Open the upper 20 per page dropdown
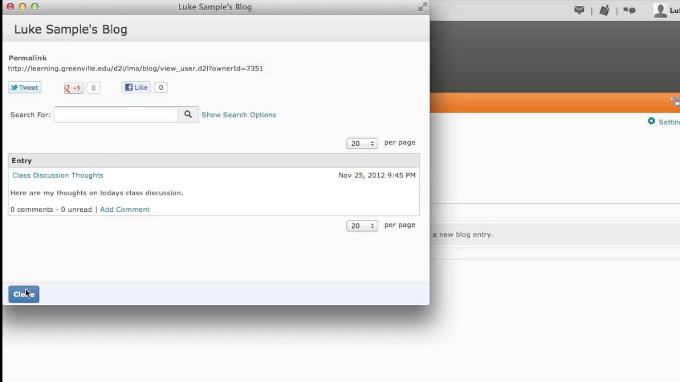 [362, 143]
